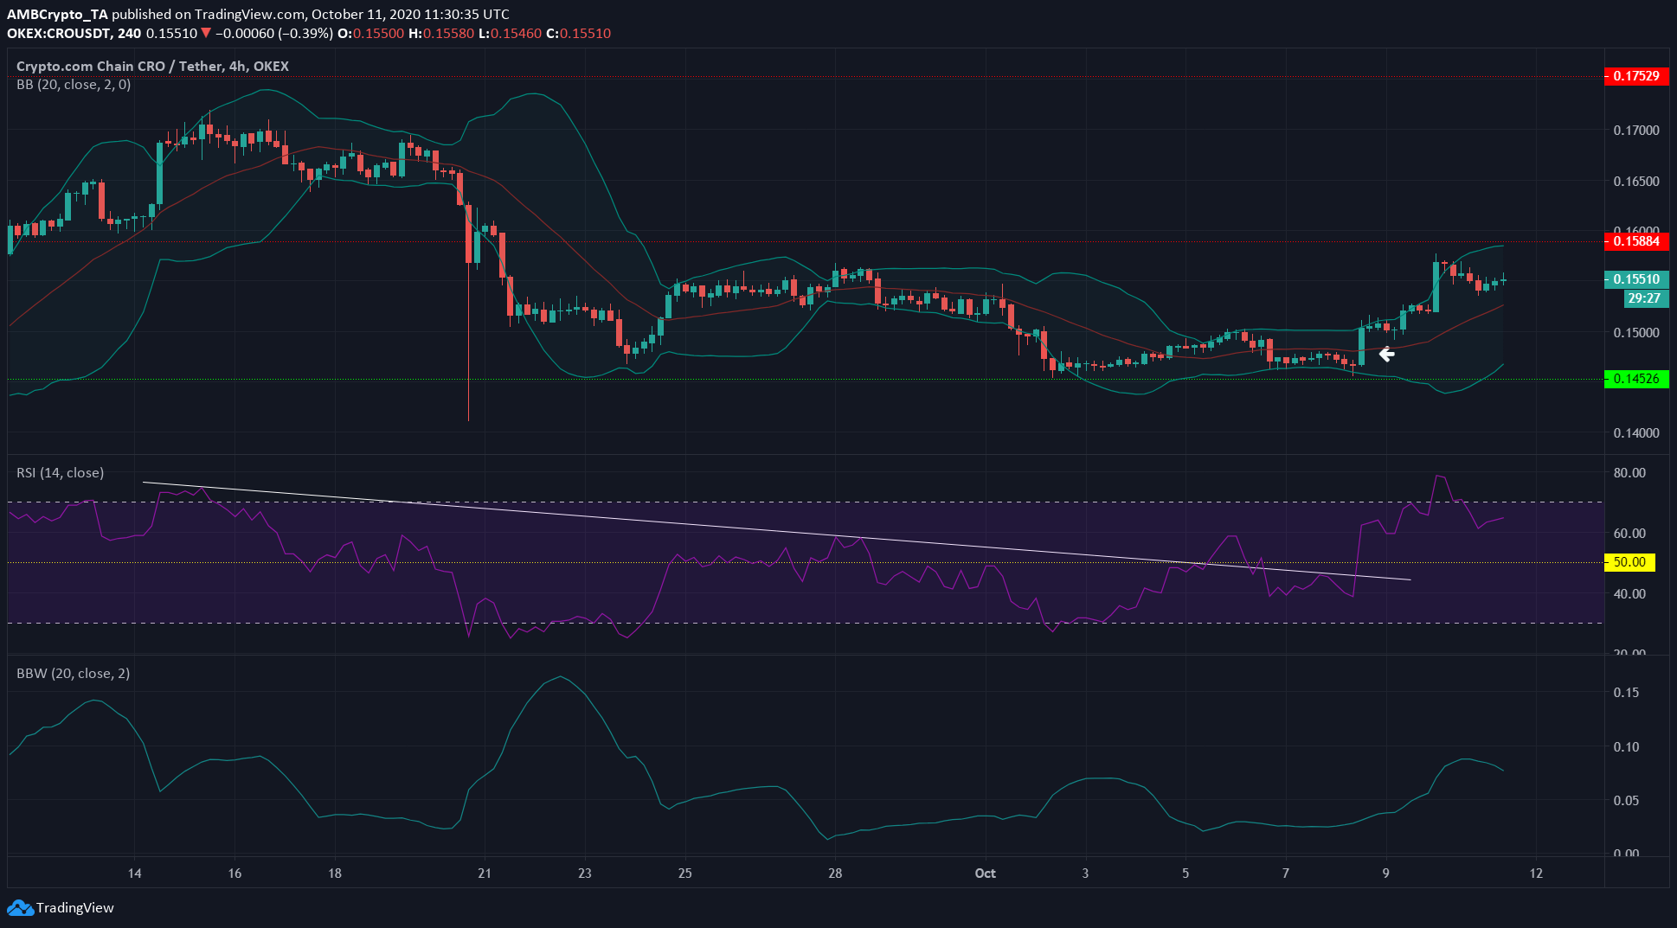Click the 60.00 RSI axis label
Viewport: 1677px width, 928px height.
pyautogui.click(x=1630, y=534)
